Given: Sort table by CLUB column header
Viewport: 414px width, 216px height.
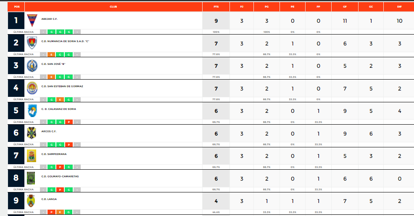Looking at the screenshot, I should pyautogui.click(x=113, y=7).
